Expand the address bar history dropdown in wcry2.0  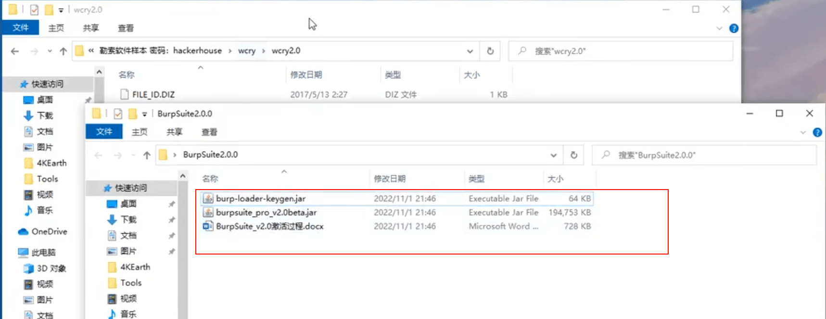coord(470,51)
